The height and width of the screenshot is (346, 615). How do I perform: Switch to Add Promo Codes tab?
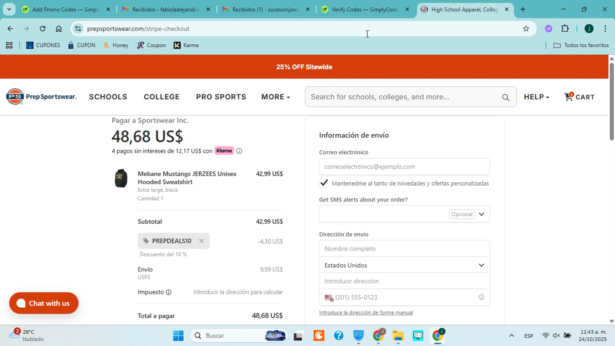tap(66, 9)
